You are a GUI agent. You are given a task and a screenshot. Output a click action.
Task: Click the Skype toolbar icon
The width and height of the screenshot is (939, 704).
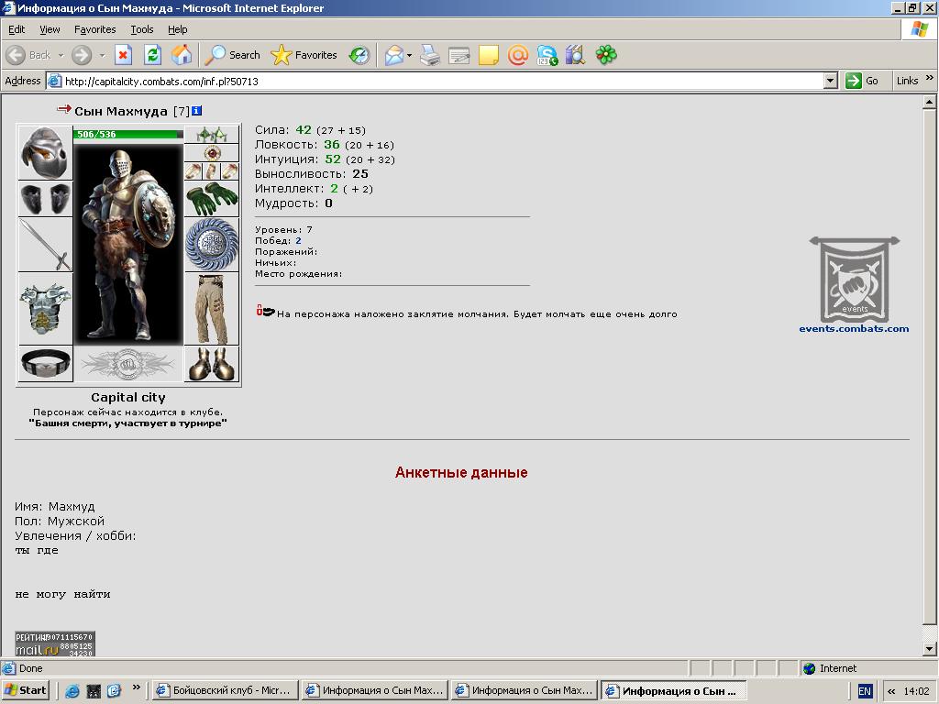pyautogui.click(x=547, y=55)
